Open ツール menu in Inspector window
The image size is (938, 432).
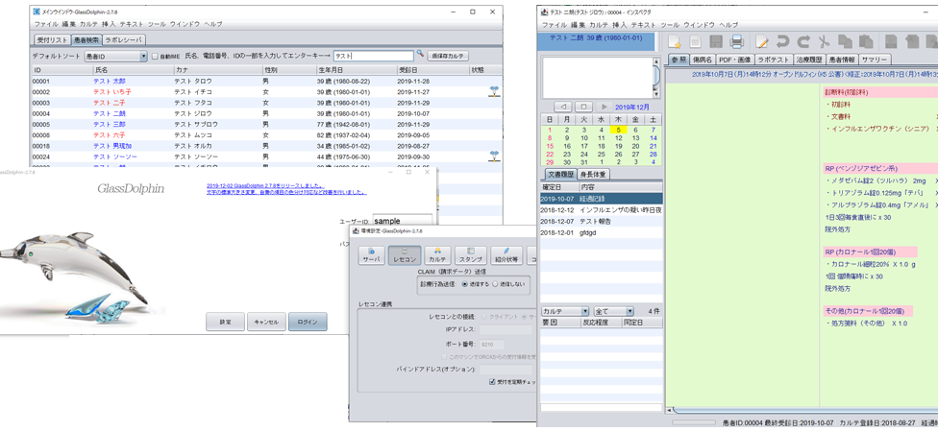tap(670, 25)
